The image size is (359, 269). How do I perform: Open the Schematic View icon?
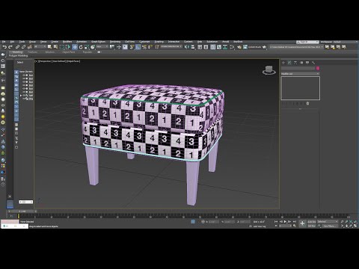tap(225, 47)
